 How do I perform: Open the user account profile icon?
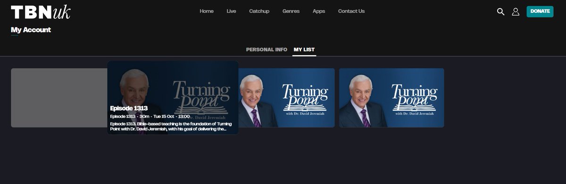[516, 11]
